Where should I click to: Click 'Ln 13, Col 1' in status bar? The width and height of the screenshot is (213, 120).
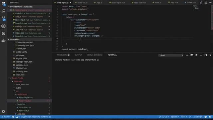coord(164,117)
